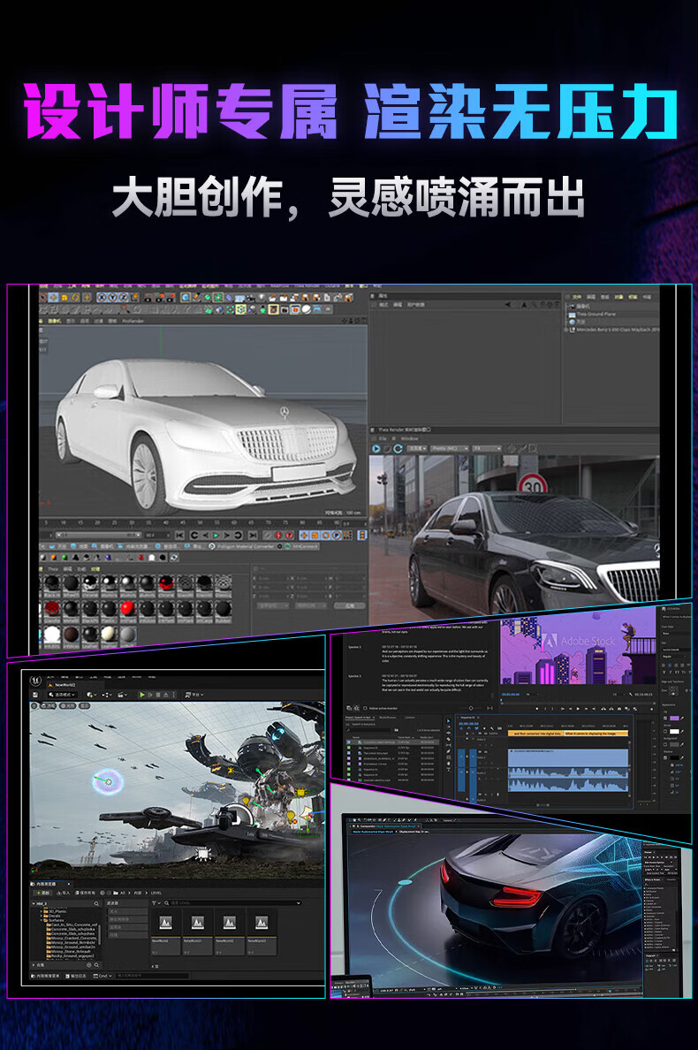Image resolution: width=698 pixels, height=1050 pixels.
Task: Play the Premiere program monitor
Action: click(x=578, y=709)
